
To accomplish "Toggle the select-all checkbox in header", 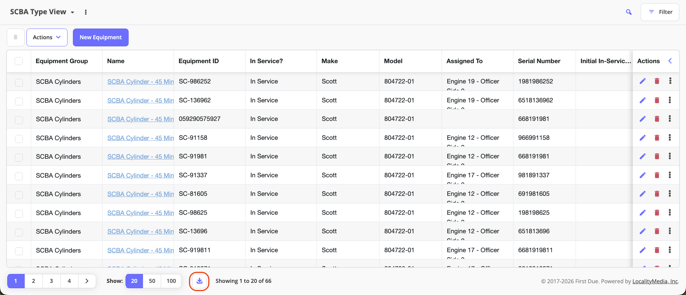I will [x=19, y=61].
